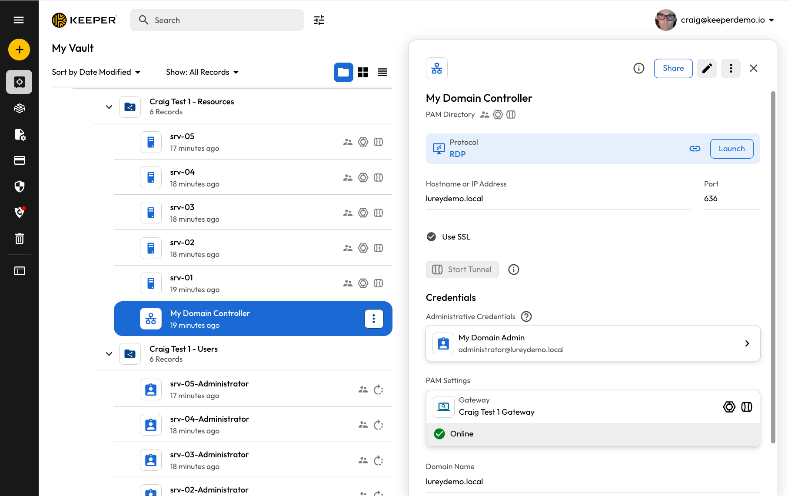Click the Administrative Credentials help icon
The image size is (788, 496).
(x=526, y=316)
